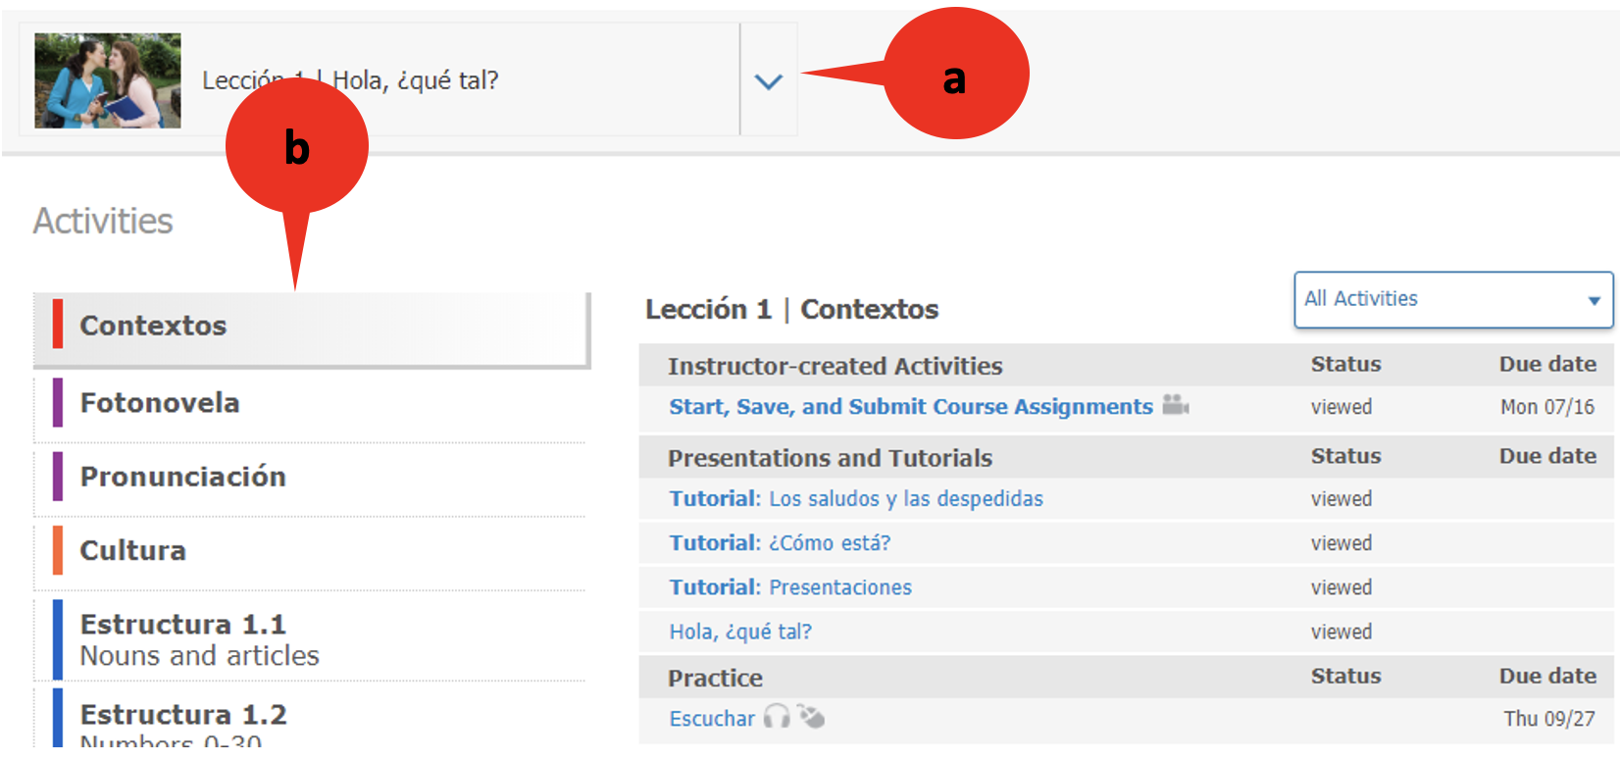
Task: Click the Practice section header
Action: pyautogui.click(x=715, y=678)
